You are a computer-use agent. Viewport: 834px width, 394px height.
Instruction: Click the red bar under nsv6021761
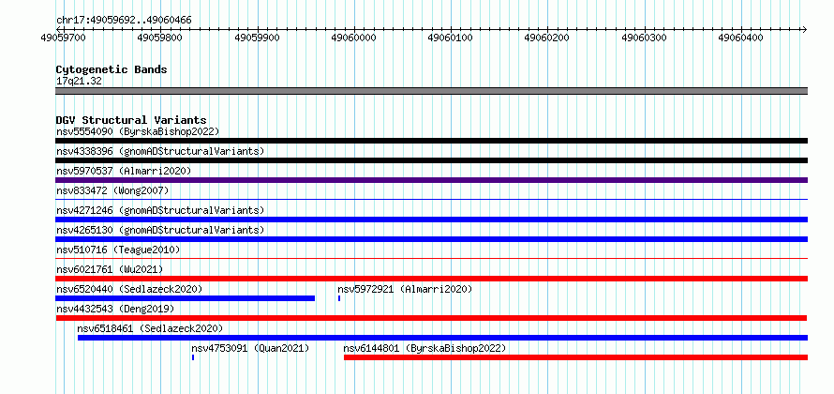click(x=431, y=279)
